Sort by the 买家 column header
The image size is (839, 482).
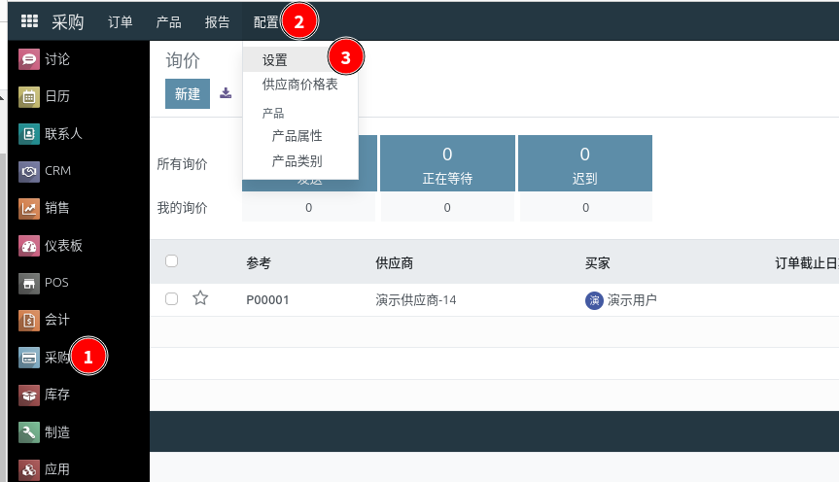[598, 262]
